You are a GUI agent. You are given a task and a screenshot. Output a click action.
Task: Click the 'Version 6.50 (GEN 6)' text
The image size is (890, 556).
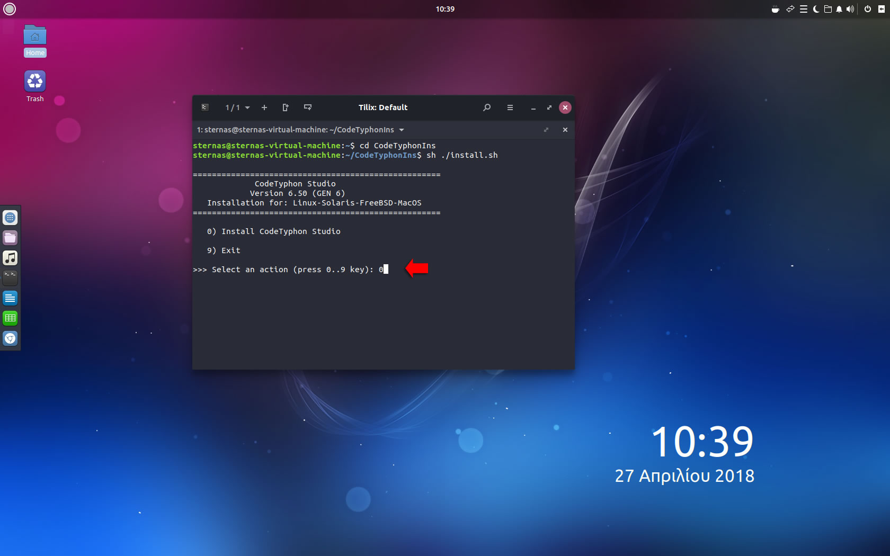pos(297,193)
